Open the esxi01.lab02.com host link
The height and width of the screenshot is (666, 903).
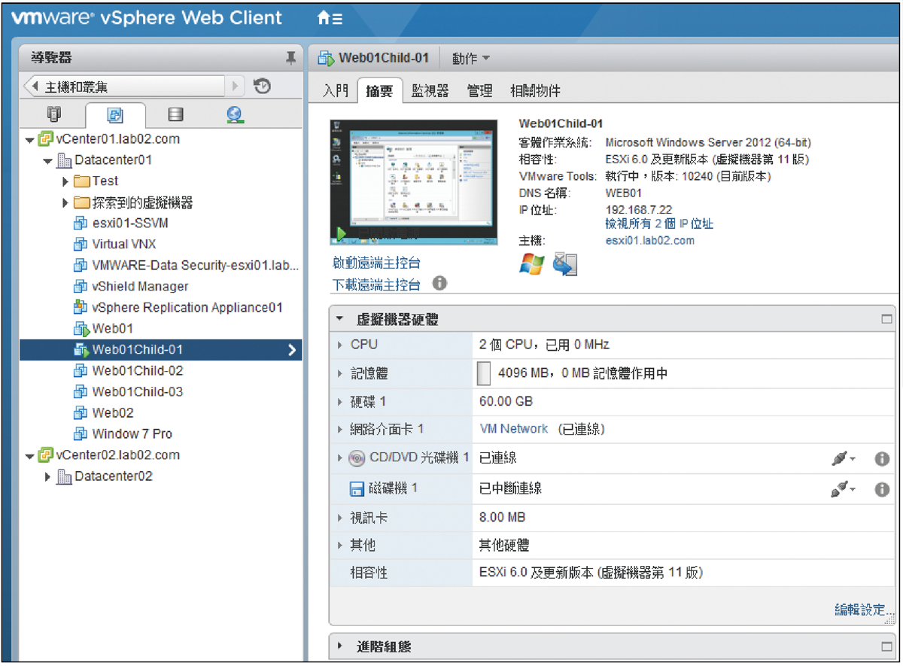tap(650, 241)
